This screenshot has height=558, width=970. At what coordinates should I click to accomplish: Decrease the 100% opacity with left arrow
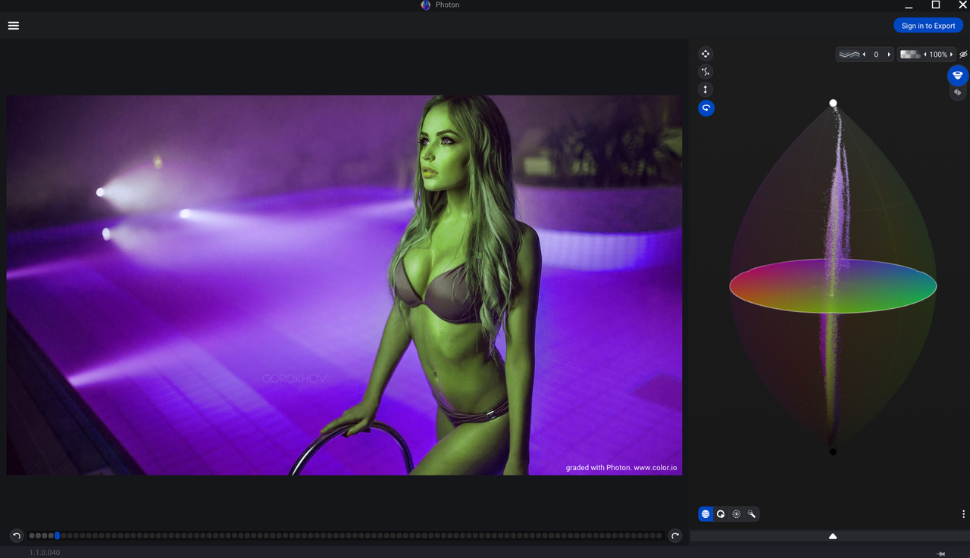925,55
